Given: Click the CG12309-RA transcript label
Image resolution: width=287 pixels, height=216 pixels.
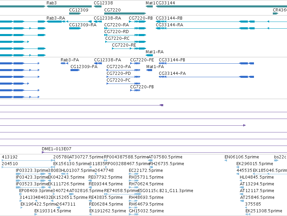Looking at the screenshot, I should tap(83, 25).
